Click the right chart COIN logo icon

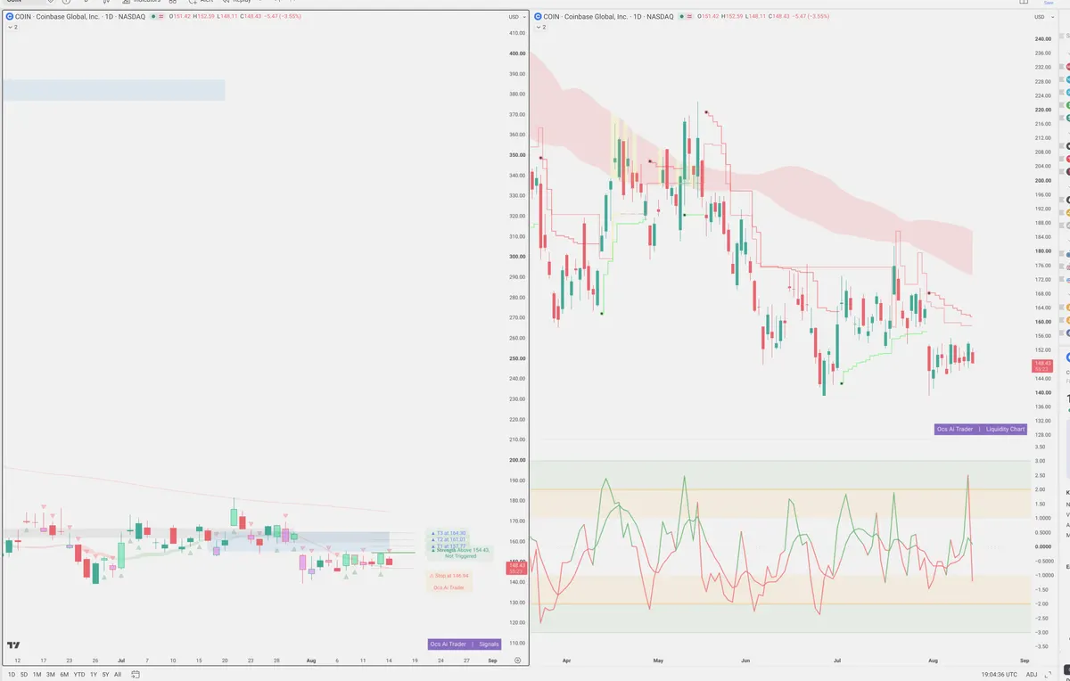[x=537, y=17]
